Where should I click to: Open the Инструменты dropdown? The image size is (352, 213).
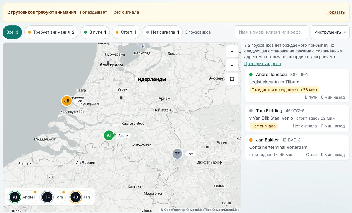[330, 32]
